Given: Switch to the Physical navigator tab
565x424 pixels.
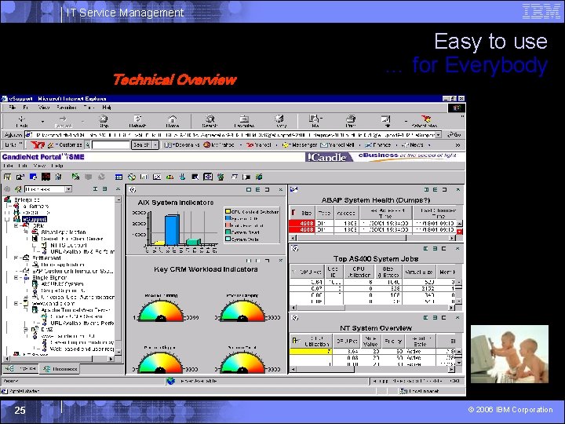Looking at the screenshot, I should point(21,368).
